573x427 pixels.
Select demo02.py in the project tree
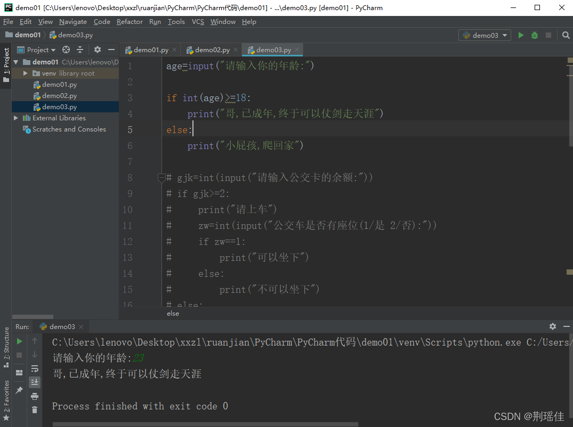tap(59, 95)
